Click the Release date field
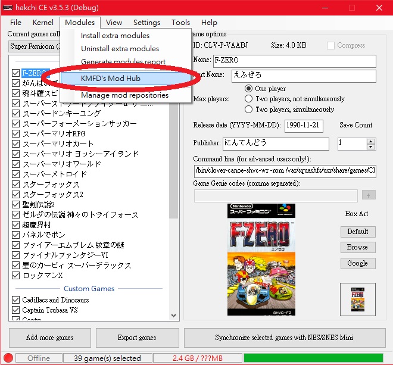The width and height of the screenshot is (393, 365). [304, 126]
